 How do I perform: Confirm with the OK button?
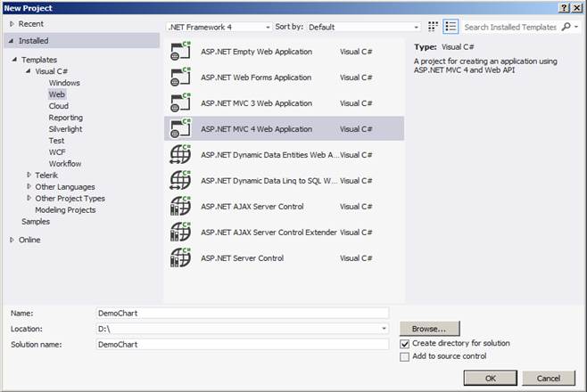click(x=491, y=378)
